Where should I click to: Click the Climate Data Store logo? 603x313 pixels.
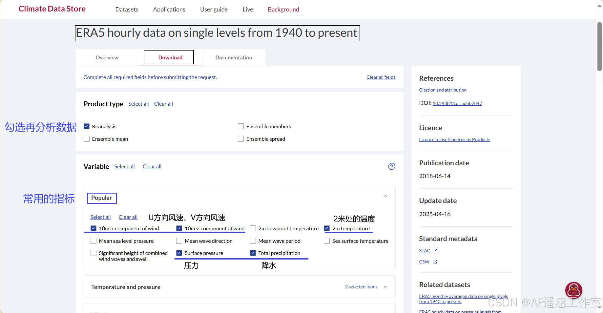tap(52, 9)
